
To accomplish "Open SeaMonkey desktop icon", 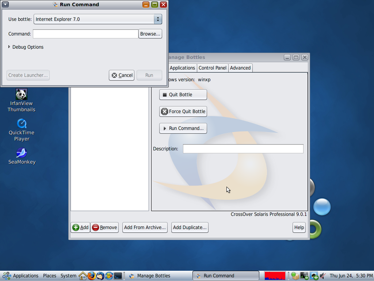I will click(x=22, y=156).
